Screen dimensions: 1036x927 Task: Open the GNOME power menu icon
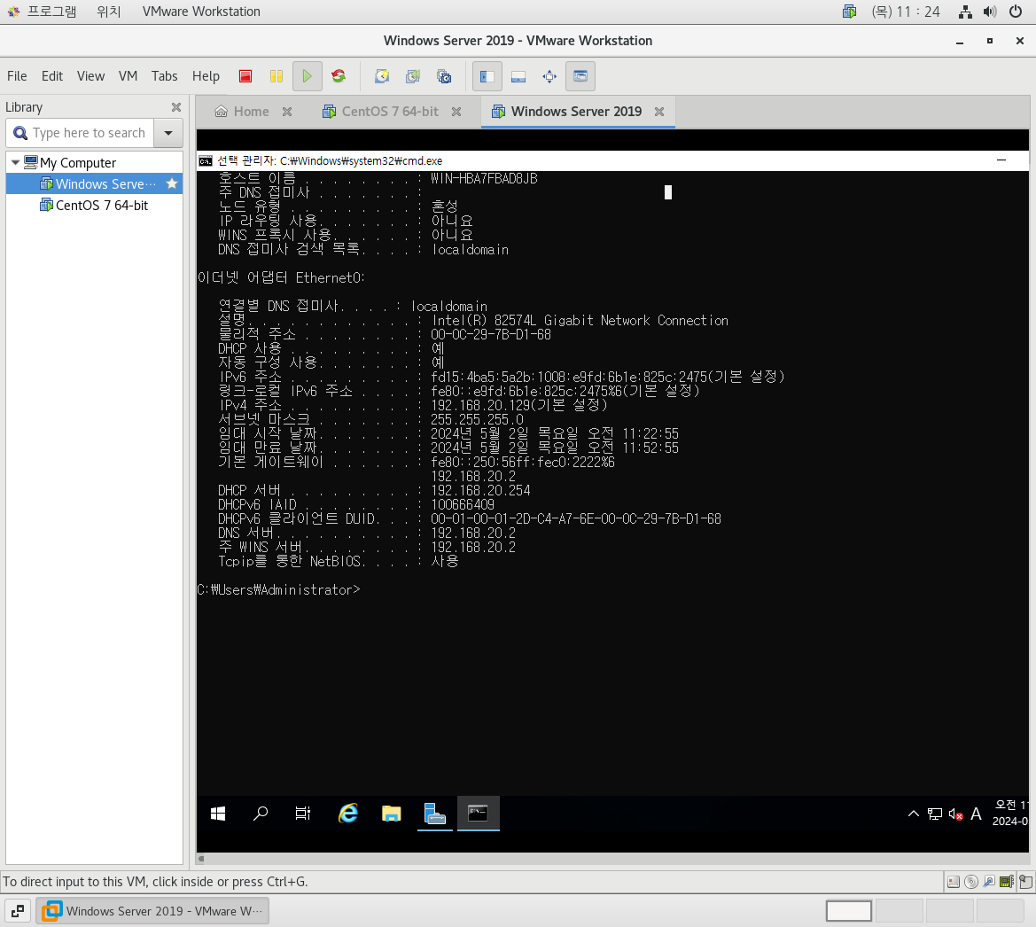1016,12
